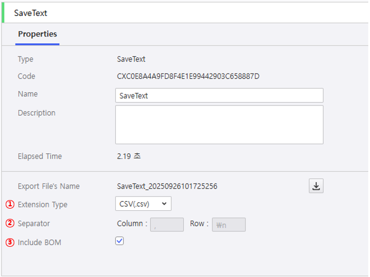Select the Code value text
Viewport: 370px width, 277px height.
click(x=188, y=76)
